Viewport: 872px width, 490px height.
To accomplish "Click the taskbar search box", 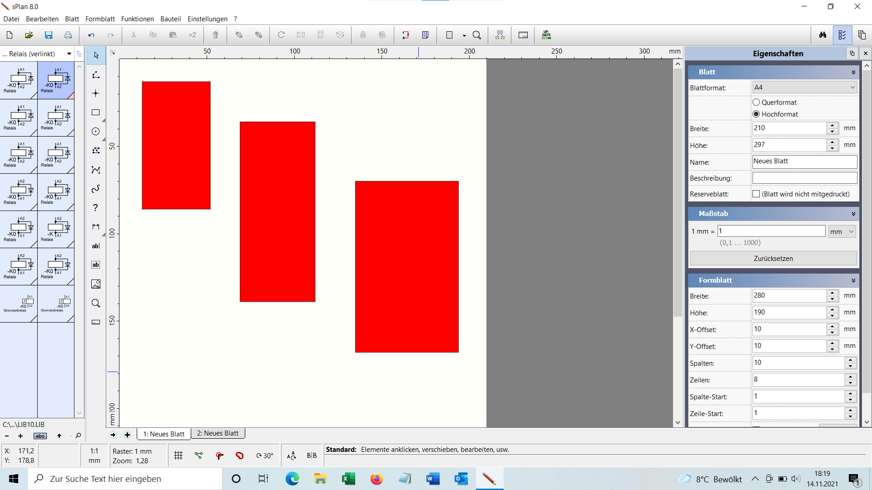I will click(x=125, y=479).
